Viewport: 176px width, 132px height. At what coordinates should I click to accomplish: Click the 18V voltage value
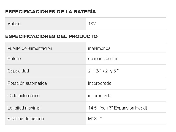[92, 24]
